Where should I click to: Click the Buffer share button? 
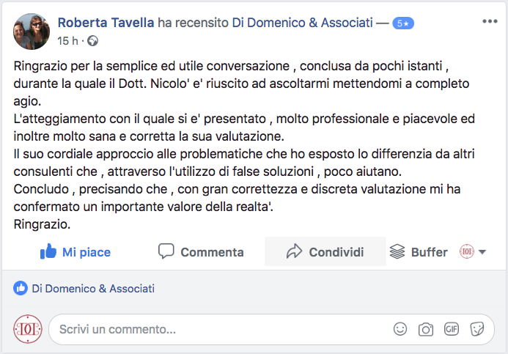pyautogui.click(x=419, y=252)
